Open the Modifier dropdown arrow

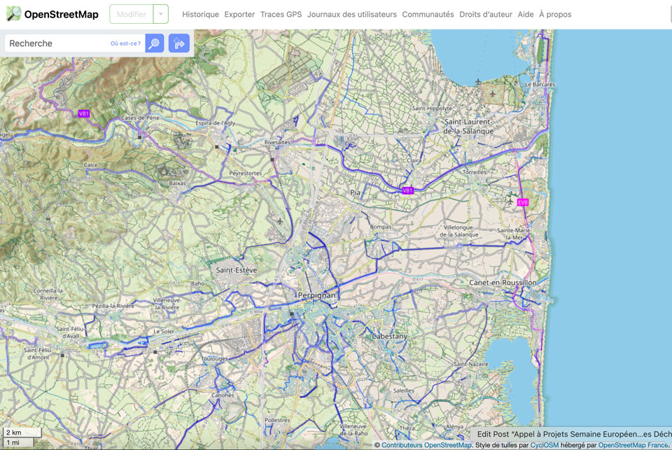[x=162, y=13]
